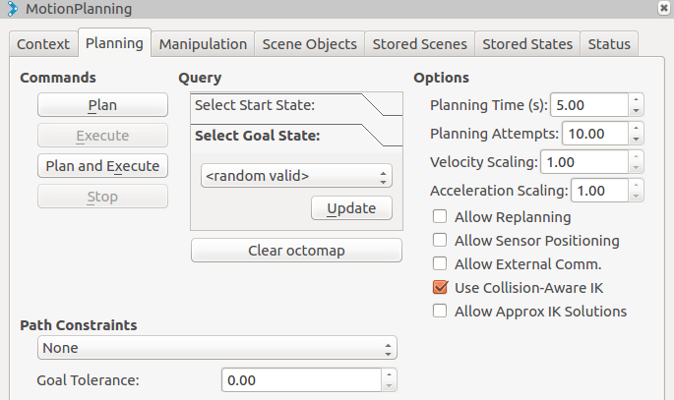Viewport: 674px width, 400px height.
Task: Expand the Path Constraints dropdown
Action: [x=216, y=348]
